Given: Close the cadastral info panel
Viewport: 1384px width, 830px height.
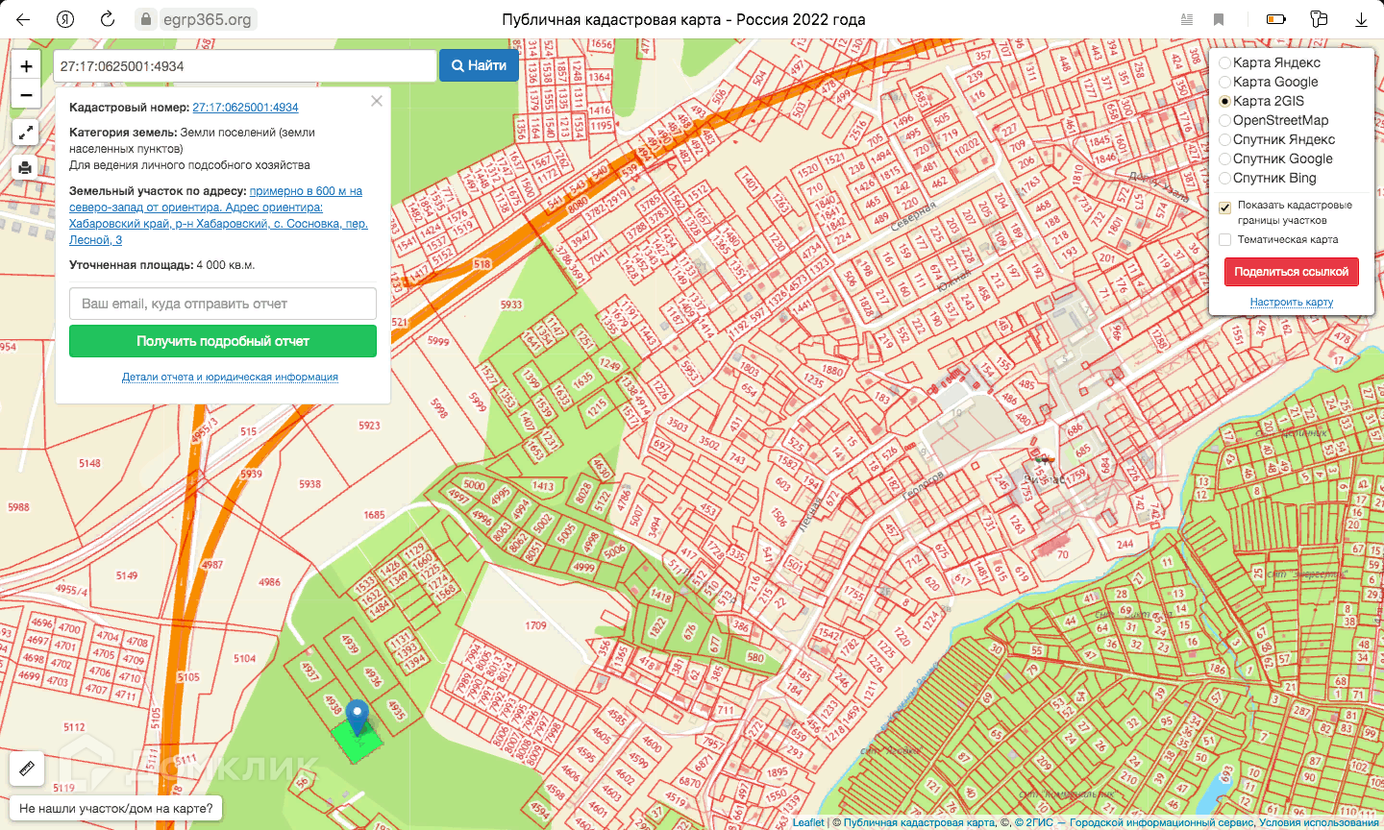Looking at the screenshot, I should tap(377, 101).
